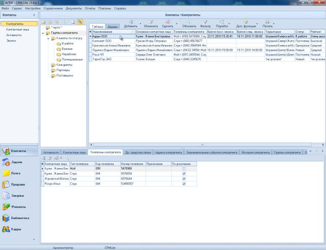This screenshot has height=250, width=326.
Task: Open the Перейти dropdown in toolbar
Action: coord(222,23)
